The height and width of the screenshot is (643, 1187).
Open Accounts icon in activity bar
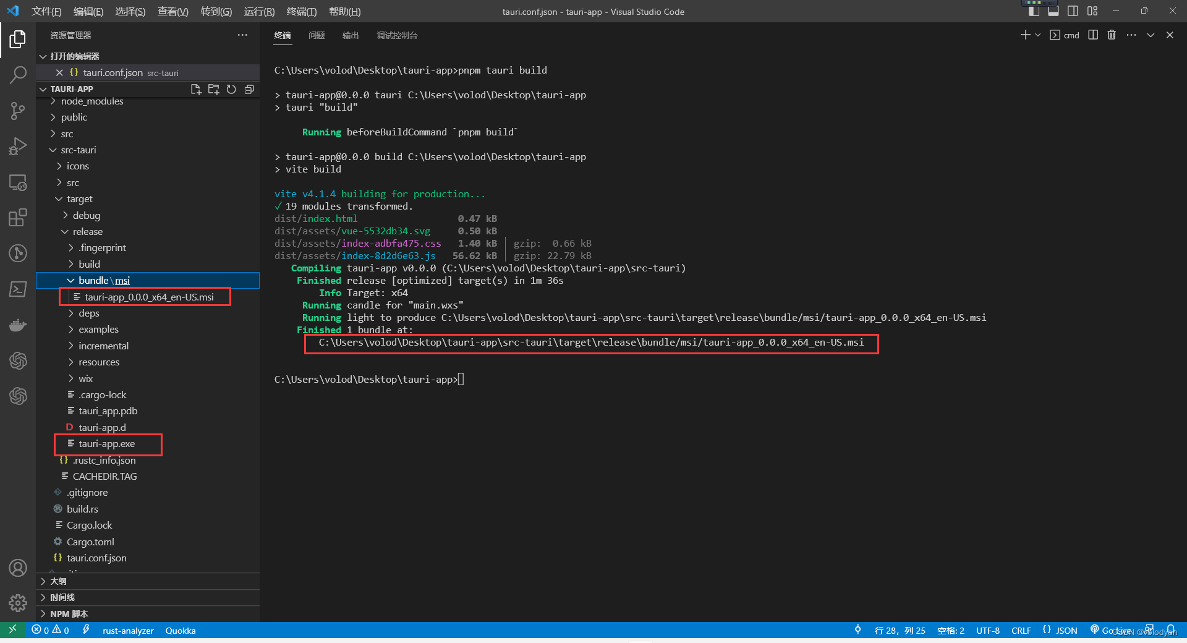[x=18, y=568]
